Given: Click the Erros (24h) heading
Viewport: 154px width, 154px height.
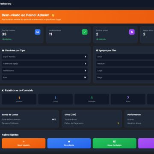Looking at the screenshot, I should 70,115.
